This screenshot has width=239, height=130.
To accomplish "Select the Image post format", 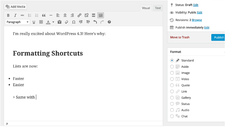I will [x=172, y=73].
